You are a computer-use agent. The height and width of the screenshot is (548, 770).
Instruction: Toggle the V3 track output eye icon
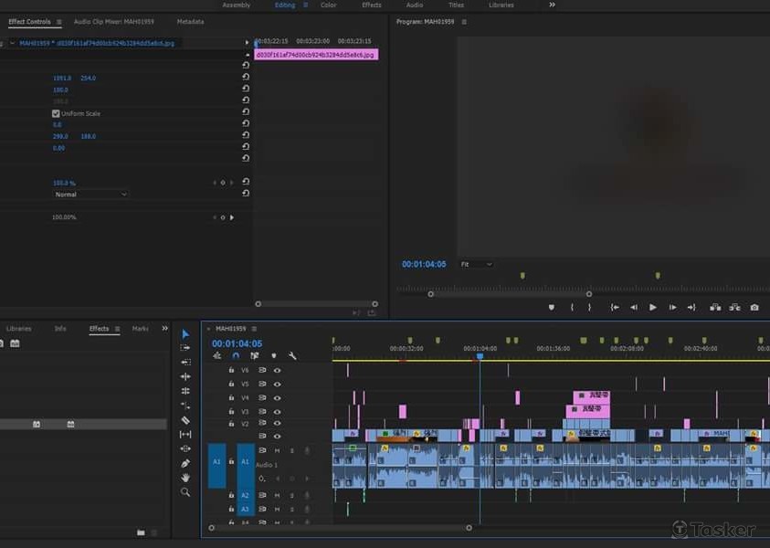coord(276,410)
